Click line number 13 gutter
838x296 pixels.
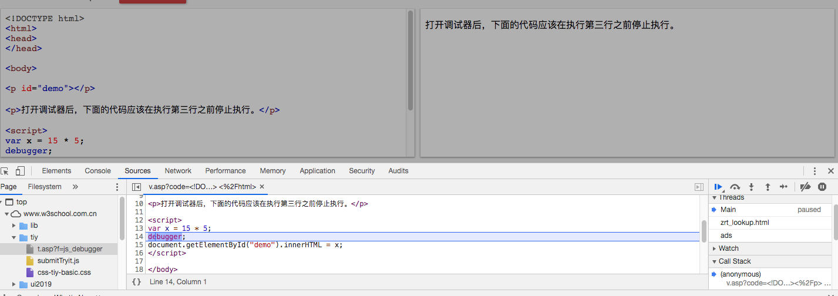(139, 228)
